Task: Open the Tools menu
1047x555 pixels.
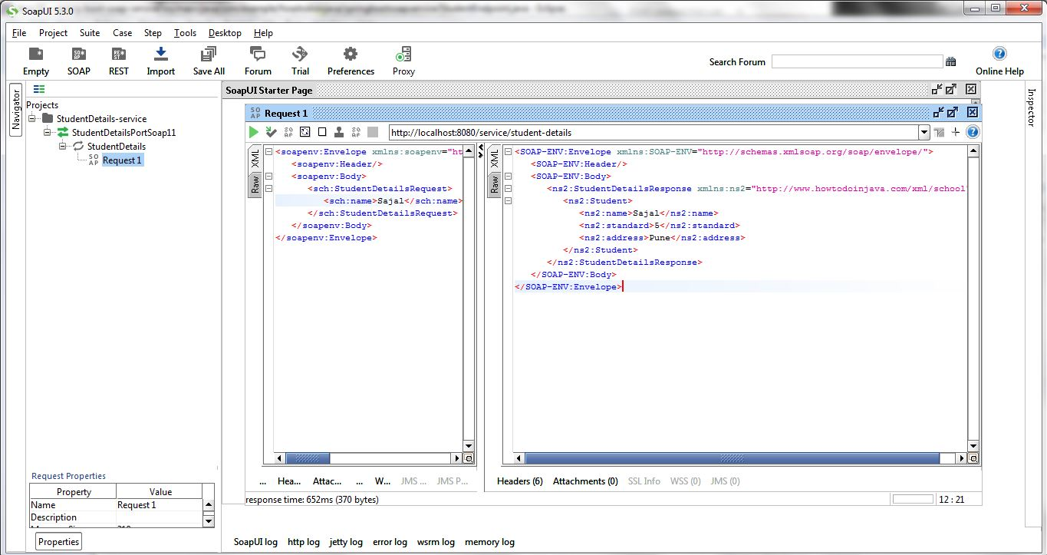Action: click(x=184, y=33)
